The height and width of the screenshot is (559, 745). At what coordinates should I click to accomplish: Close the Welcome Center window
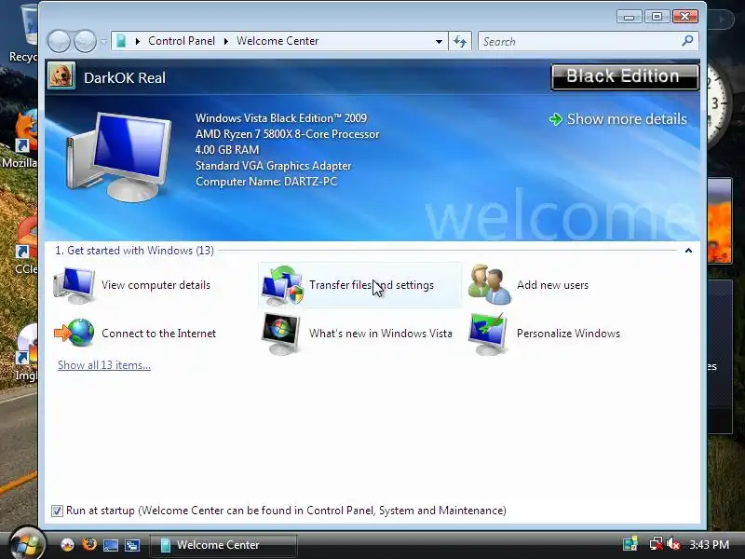pos(685,17)
